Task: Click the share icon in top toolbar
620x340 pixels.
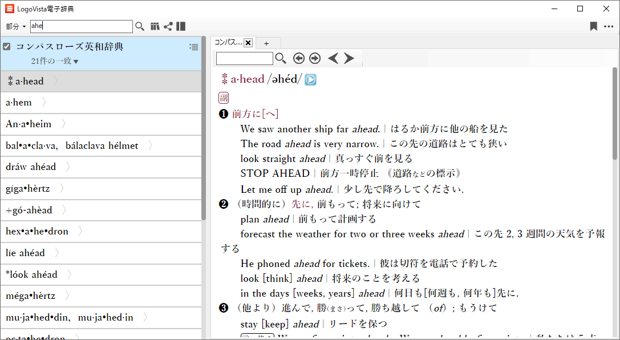Action: click(168, 26)
